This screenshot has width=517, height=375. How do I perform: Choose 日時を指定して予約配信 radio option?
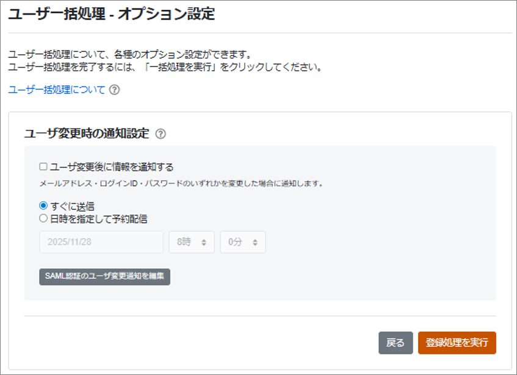[43, 218]
